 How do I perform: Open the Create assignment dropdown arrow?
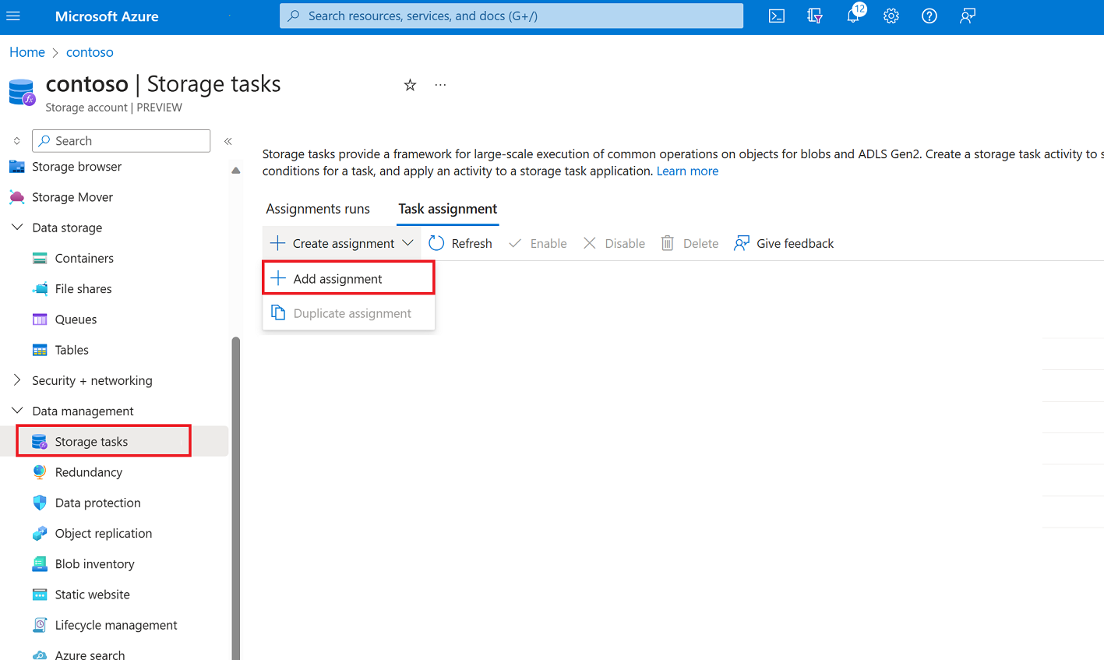407,243
